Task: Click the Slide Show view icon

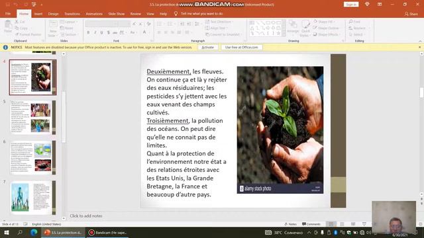Action: (x=364, y=224)
